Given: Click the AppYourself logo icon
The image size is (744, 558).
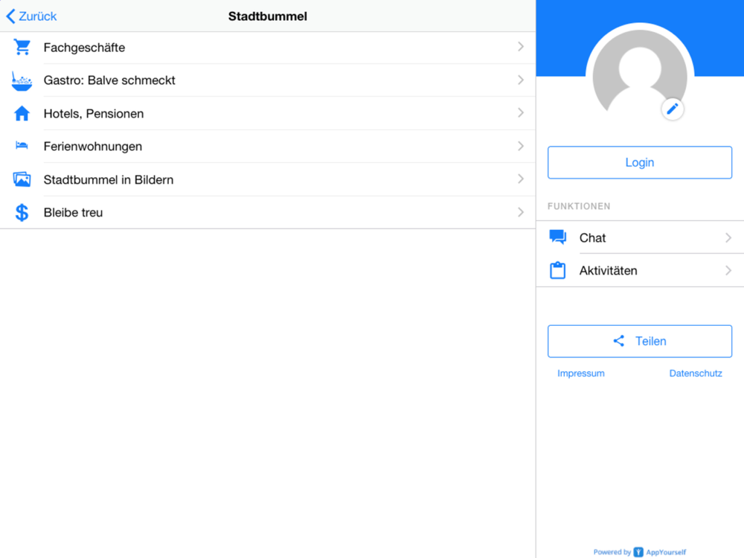Looking at the screenshot, I should pos(638,552).
